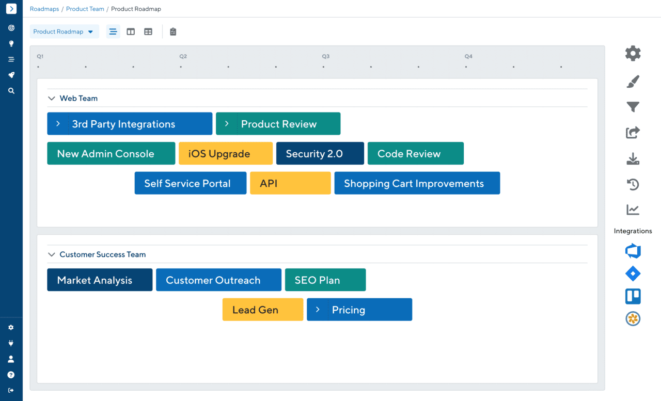Open the Trello integration
Viewport: 661px width, 401px height.
pyautogui.click(x=633, y=296)
